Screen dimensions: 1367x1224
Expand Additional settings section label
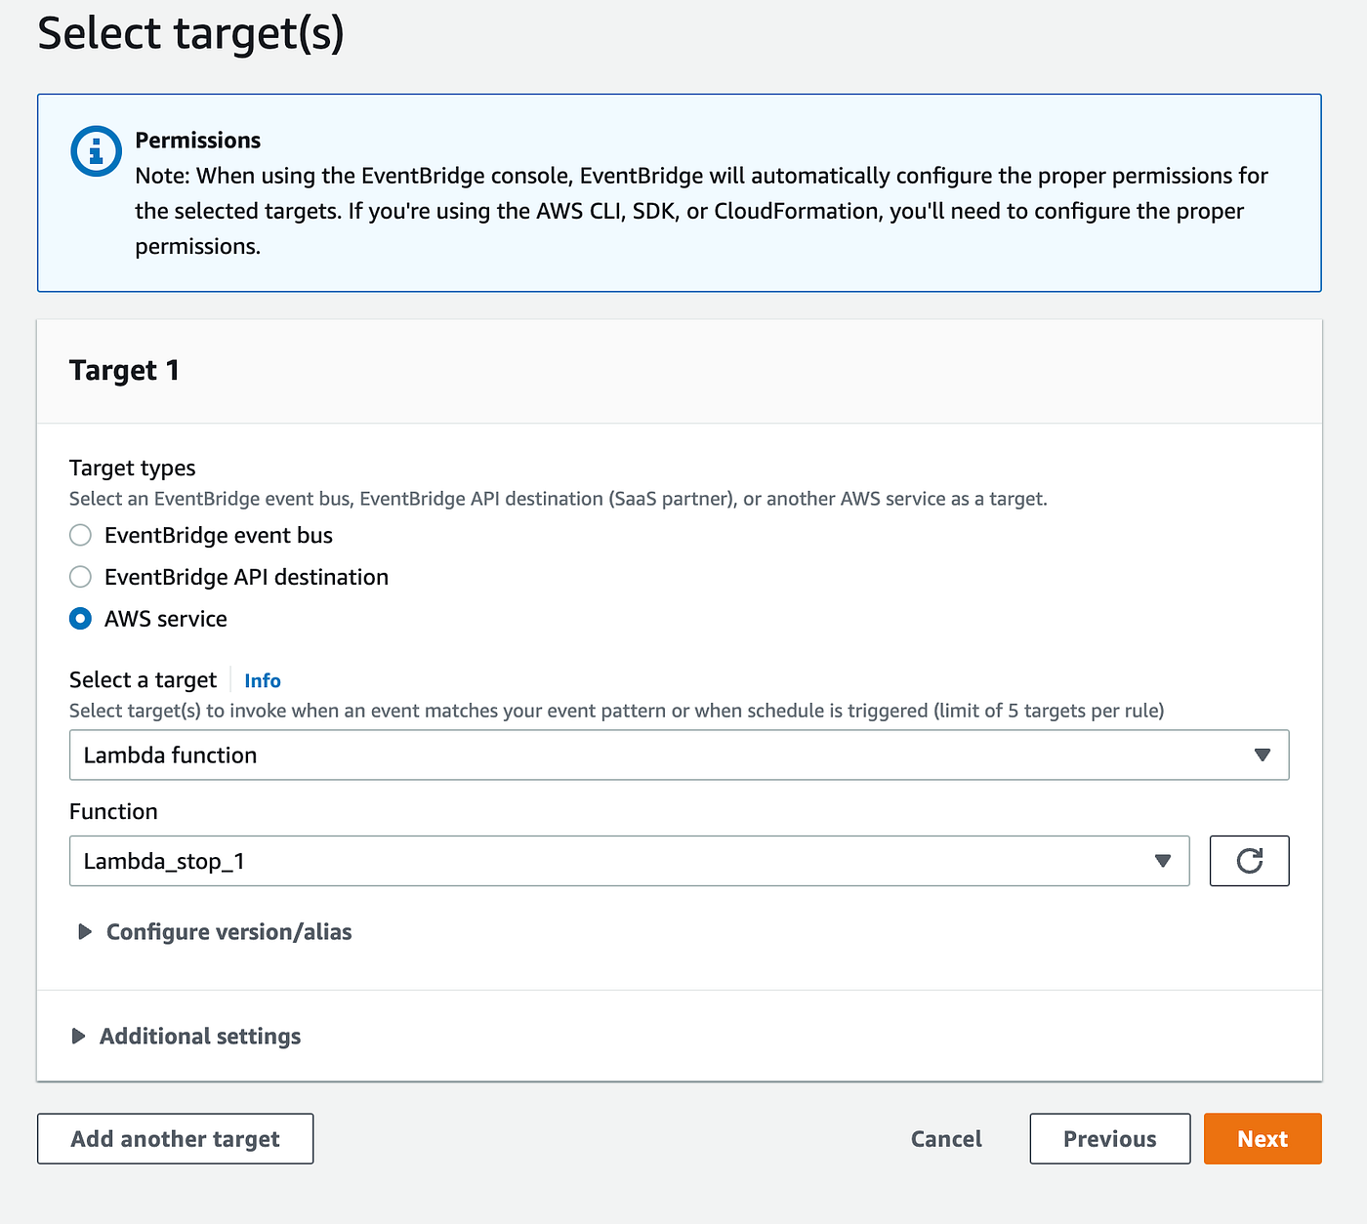[200, 1037]
